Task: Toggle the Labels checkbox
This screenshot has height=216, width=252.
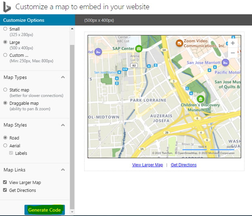Action: (x=11, y=153)
